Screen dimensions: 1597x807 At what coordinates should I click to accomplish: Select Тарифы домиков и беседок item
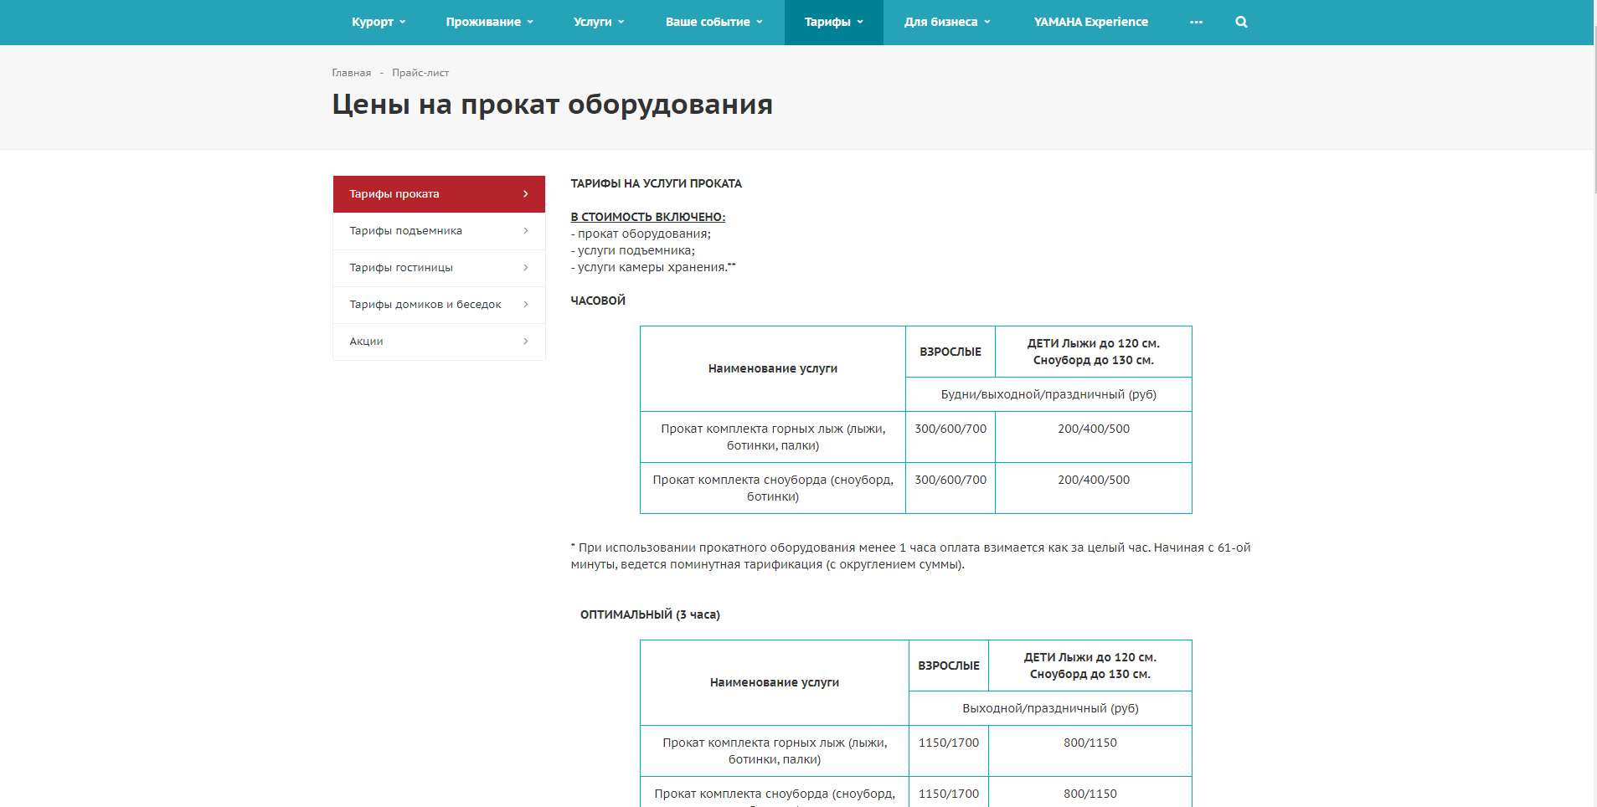point(439,305)
